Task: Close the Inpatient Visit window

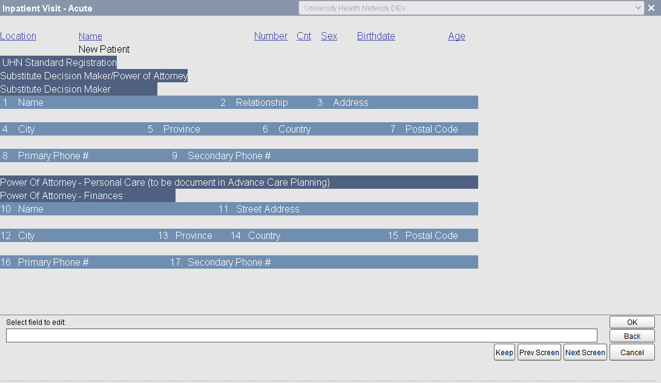Action: point(651,8)
